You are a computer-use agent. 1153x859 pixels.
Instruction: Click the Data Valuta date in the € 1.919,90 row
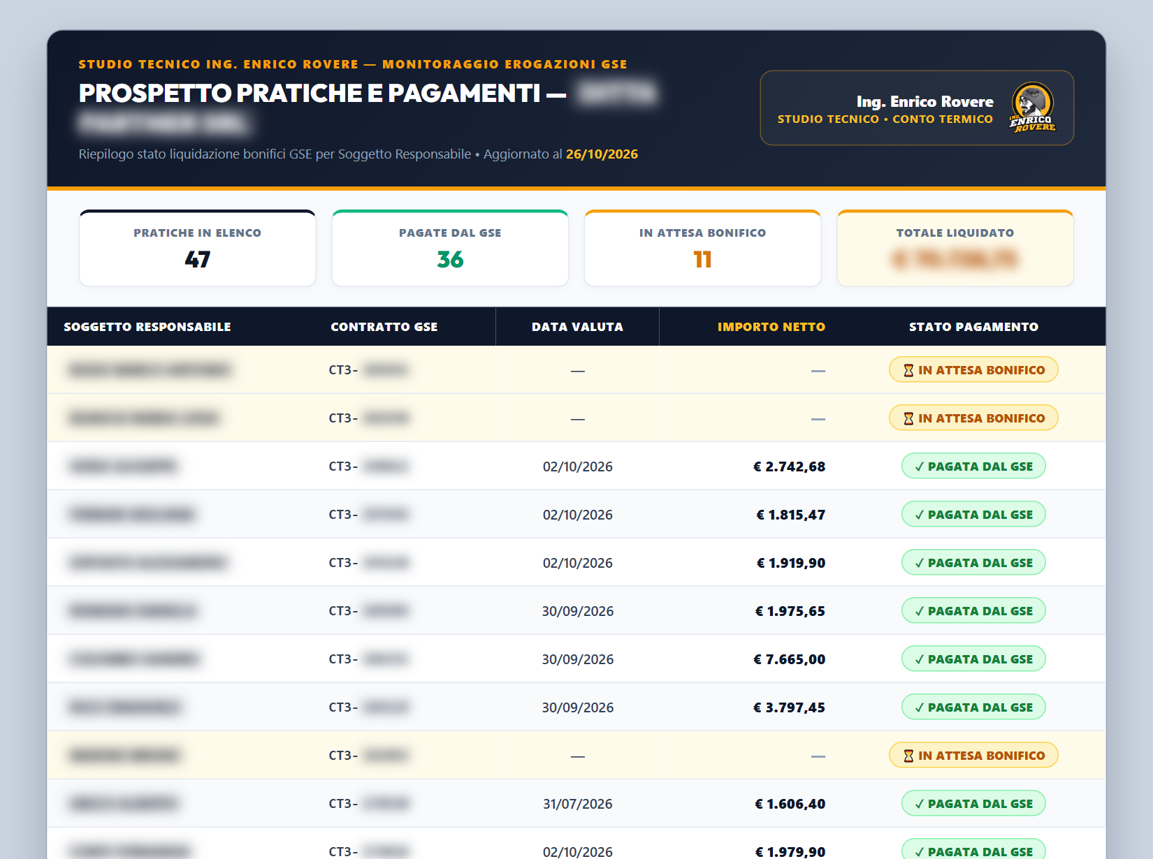click(x=578, y=563)
